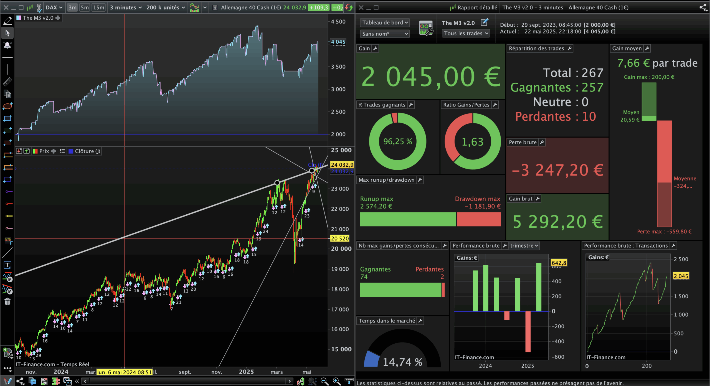
Task: Configure Répartition des trades widget wrench
Action: tap(570, 48)
